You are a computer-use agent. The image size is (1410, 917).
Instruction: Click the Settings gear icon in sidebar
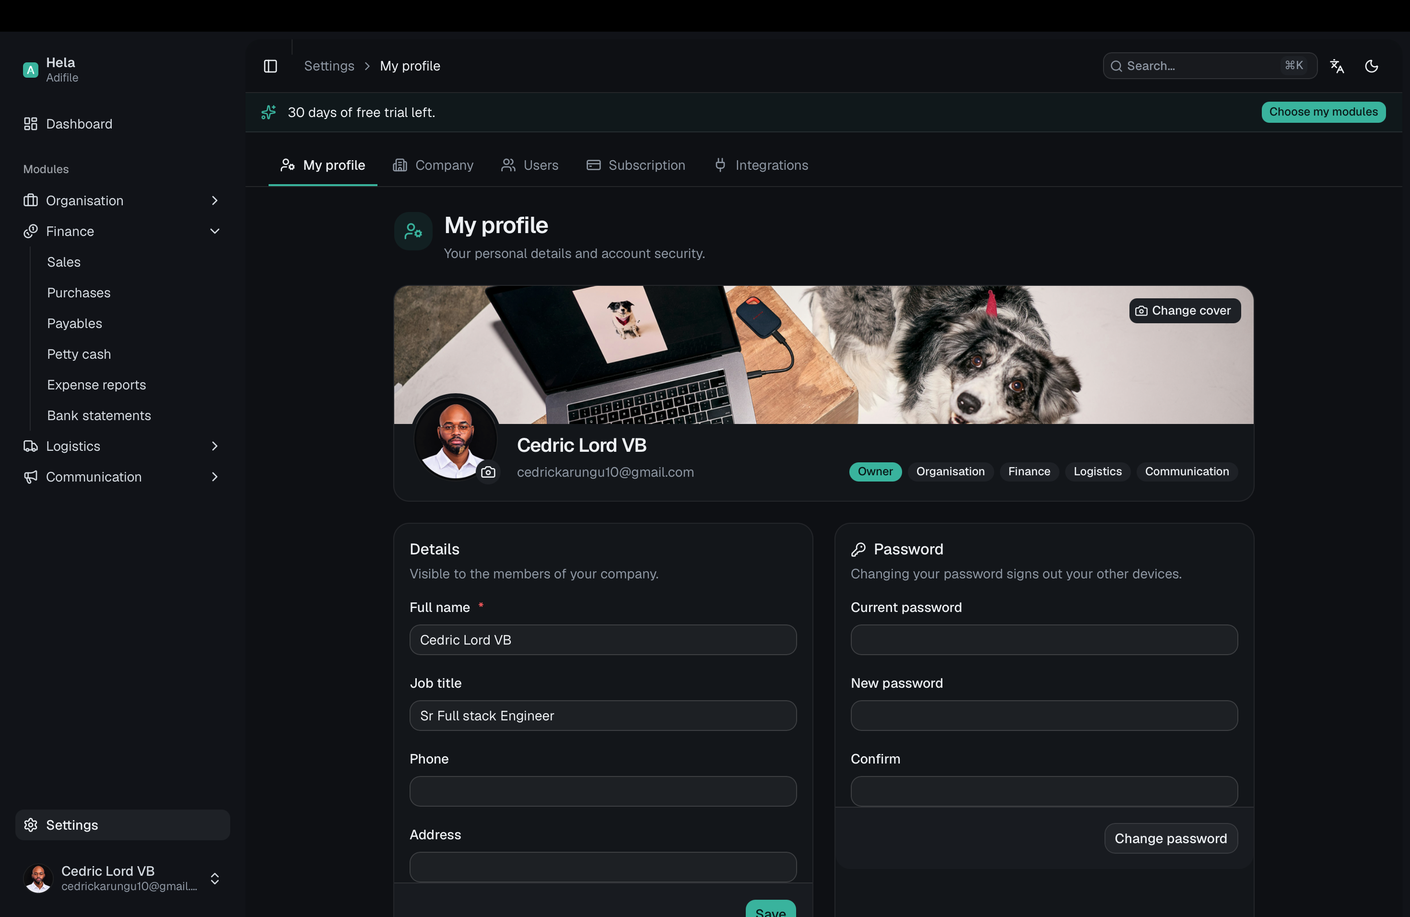30,824
